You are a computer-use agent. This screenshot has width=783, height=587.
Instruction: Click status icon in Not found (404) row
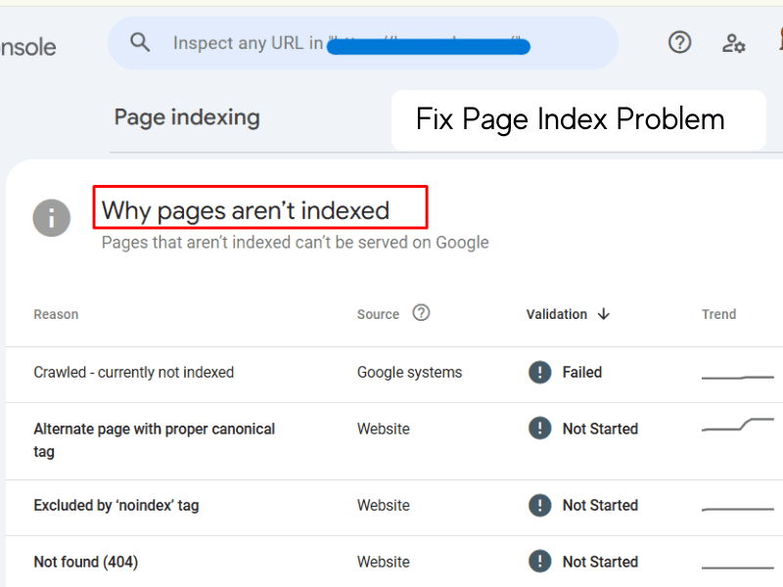coord(540,562)
